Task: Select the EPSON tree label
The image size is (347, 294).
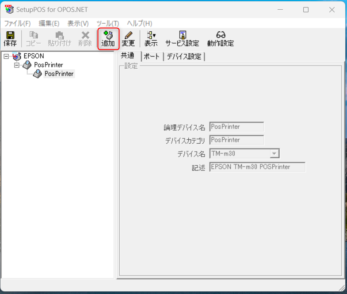Action: [34, 56]
